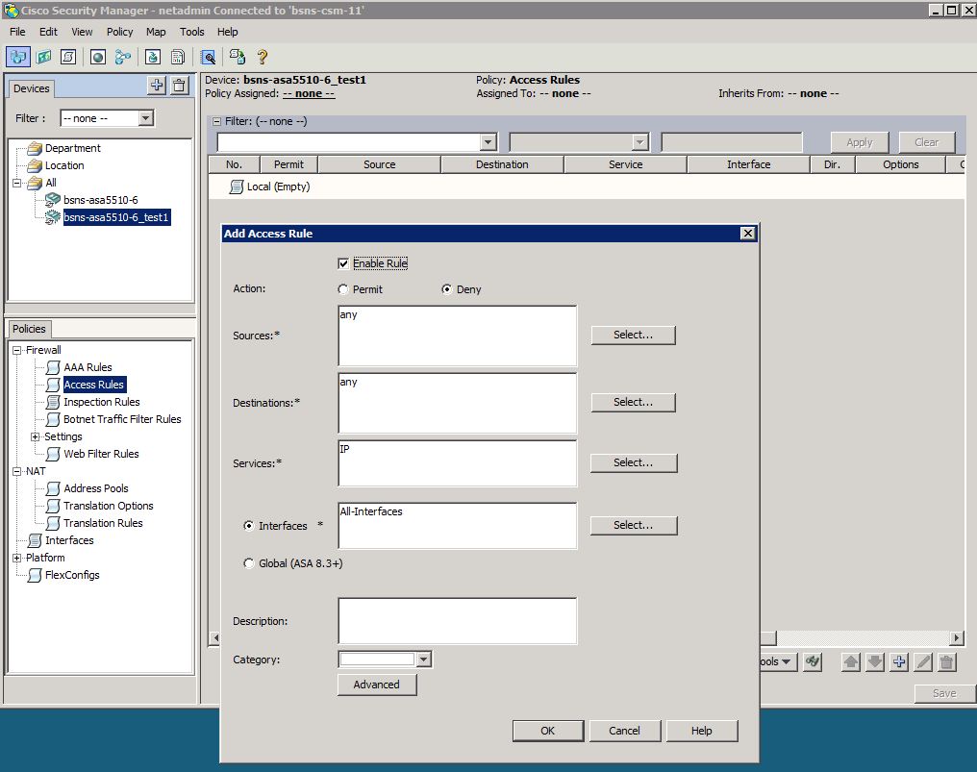The width and height of the screenshot is (977, 772).
Task: Collapse the NAT tree node
Action: point(16,471)
